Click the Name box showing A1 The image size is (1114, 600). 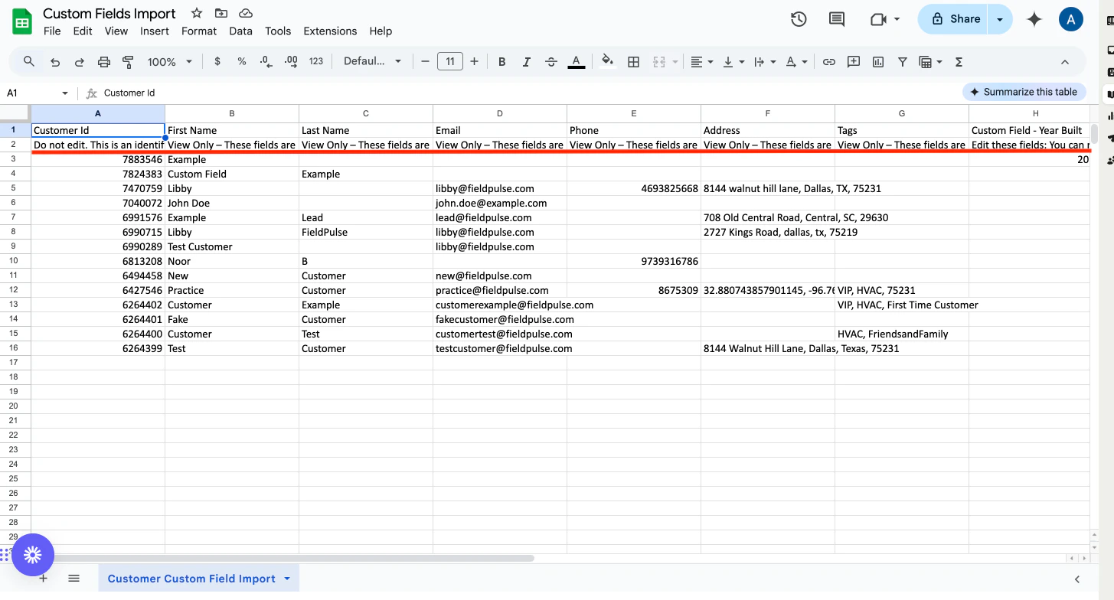(37, 93)
